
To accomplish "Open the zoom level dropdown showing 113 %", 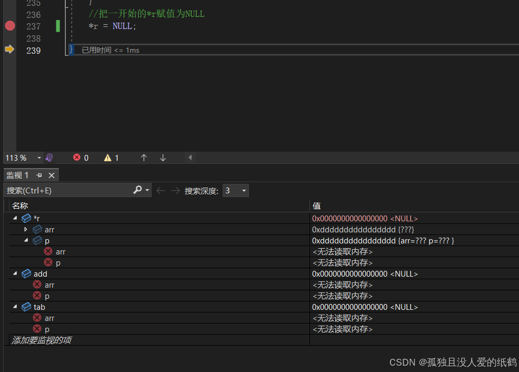I will coord(39,158).
